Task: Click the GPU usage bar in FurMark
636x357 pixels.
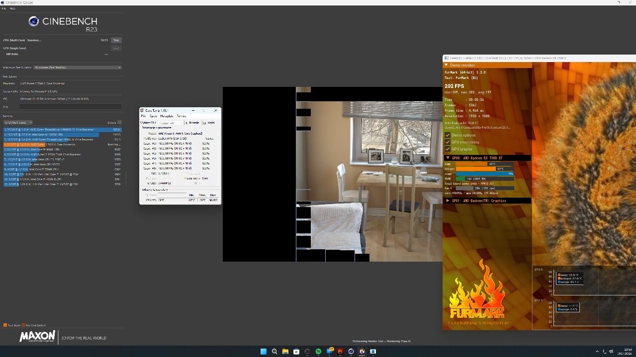Action: pyautogui.click(x=485, y=174)
